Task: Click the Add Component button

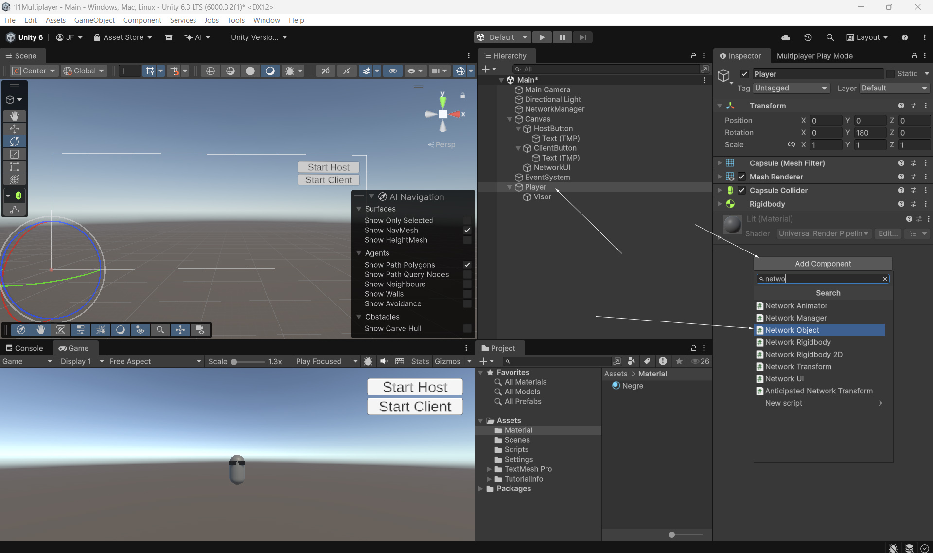Action: [823, 264]
